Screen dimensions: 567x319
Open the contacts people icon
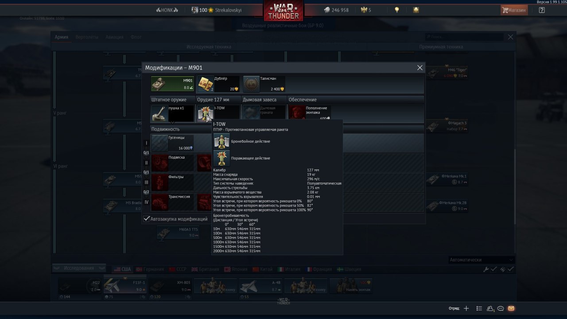tap(490, 308)
